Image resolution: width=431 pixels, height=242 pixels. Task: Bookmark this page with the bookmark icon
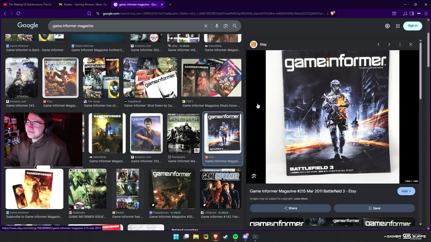[x=89, y=13]
